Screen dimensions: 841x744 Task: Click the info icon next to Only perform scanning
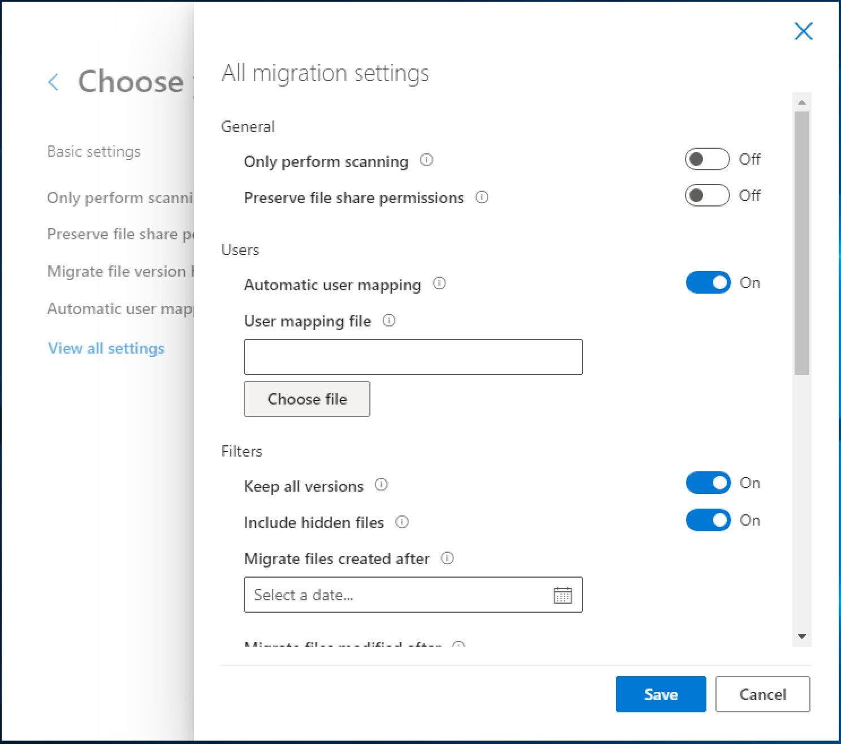pos(427,160)
